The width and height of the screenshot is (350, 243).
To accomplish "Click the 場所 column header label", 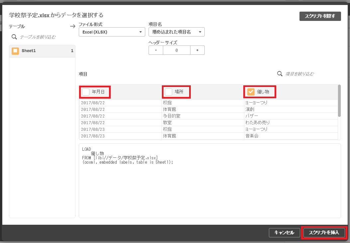I will 179,92.
